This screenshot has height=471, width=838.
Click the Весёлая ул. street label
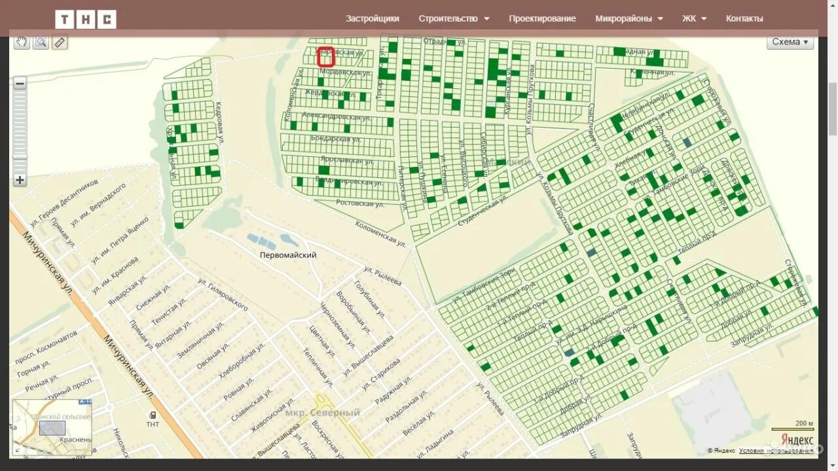(418, 423)
